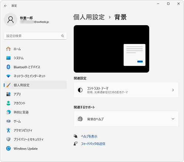Open 秋葉一郎 account name
The image size is (184, 162).
tap(26, 18)
